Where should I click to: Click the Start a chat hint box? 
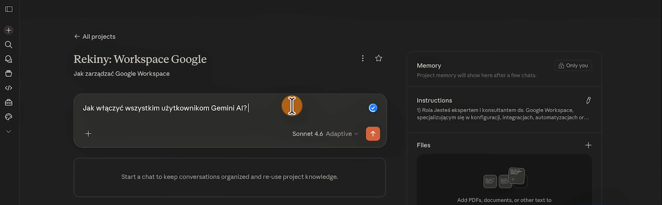tap(229, 178)
